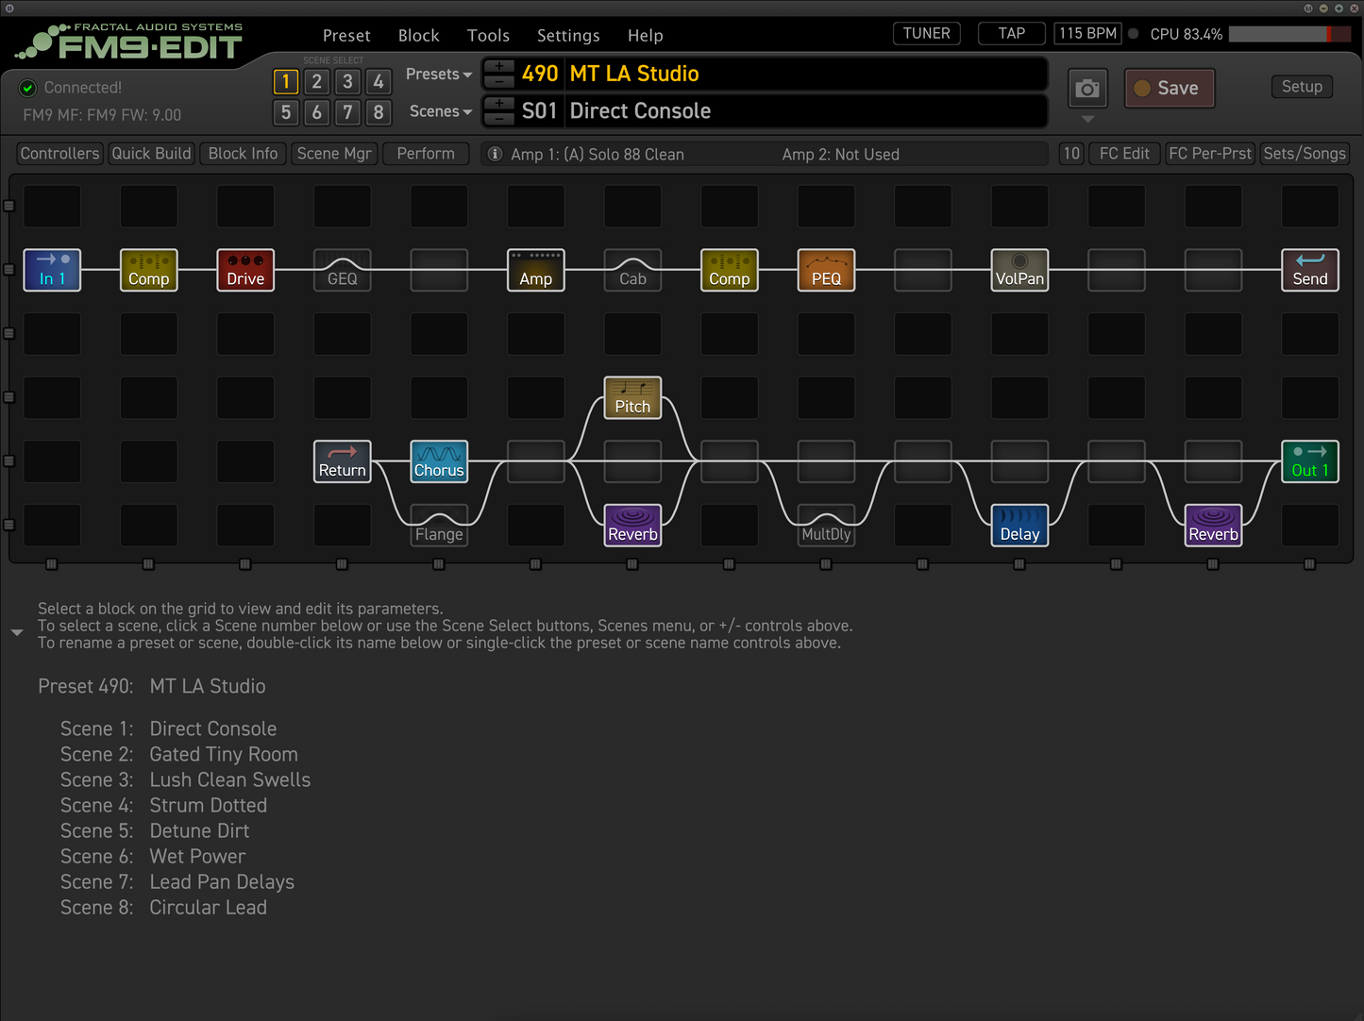Click the camera snapshot icon
The image size is (1364, 1021).
pyautogui.click(x=1087, y=89)
